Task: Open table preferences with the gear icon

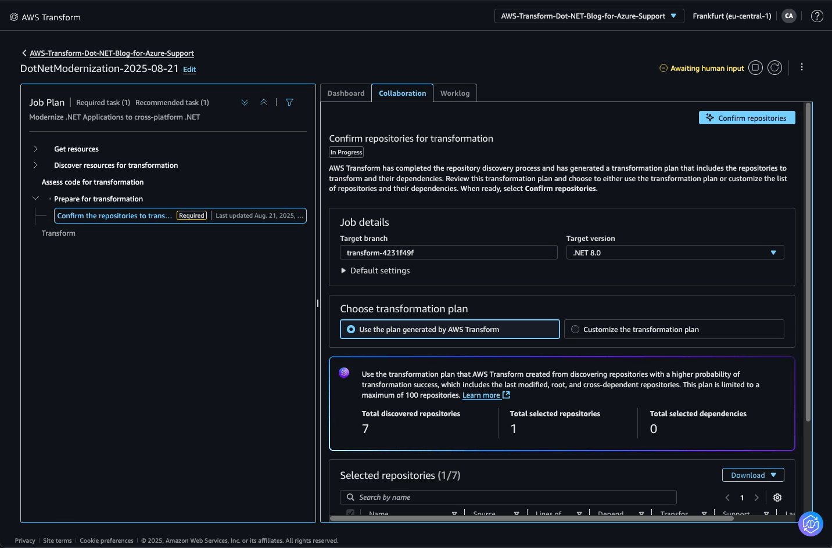Action: [x=777, y=497]
